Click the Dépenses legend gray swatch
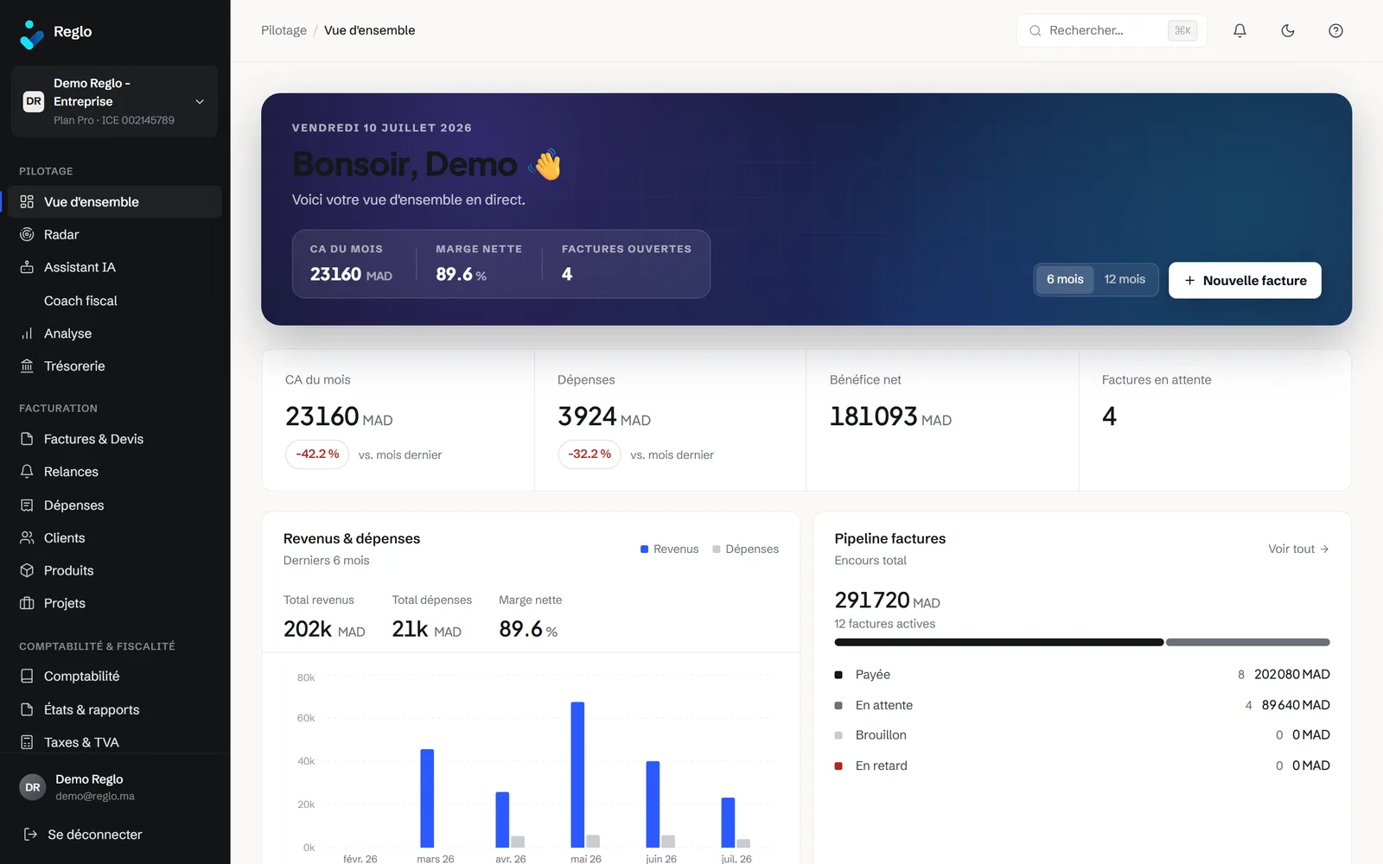Viewport: 1383px width, 864px height. [717, 550]
